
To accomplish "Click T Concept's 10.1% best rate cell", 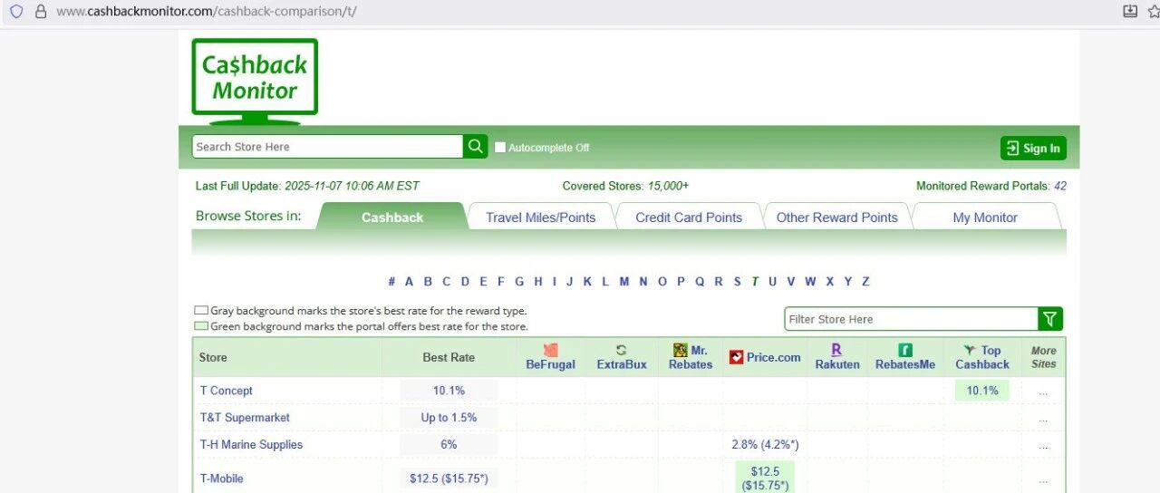I will (x=449, y=391).
